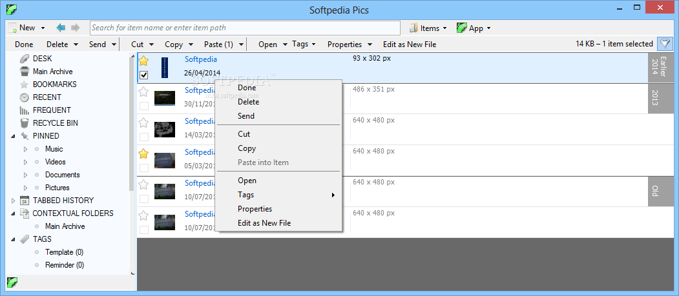Click the BOOKMARKS star icon in sidebar
Viewport: 679px width, 296px height.
(25, 84)
